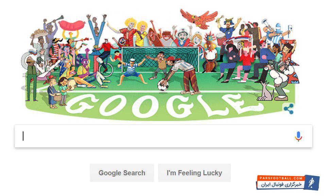Click the share icon on the doodle

(289, 109)
